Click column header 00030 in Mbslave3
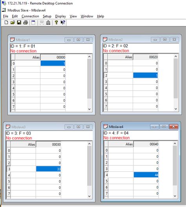186x207 pixels. tap(48, 144)
